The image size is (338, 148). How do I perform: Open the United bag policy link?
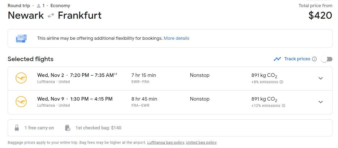pyautogui.click(x=201, y=142)
